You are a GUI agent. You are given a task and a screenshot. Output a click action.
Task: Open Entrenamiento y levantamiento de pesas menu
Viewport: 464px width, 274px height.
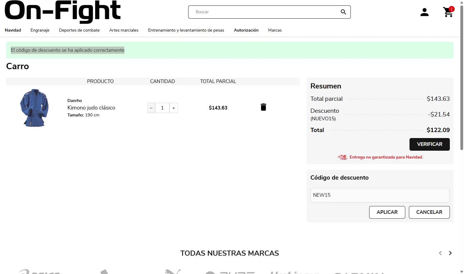click(x=186, y=30)
